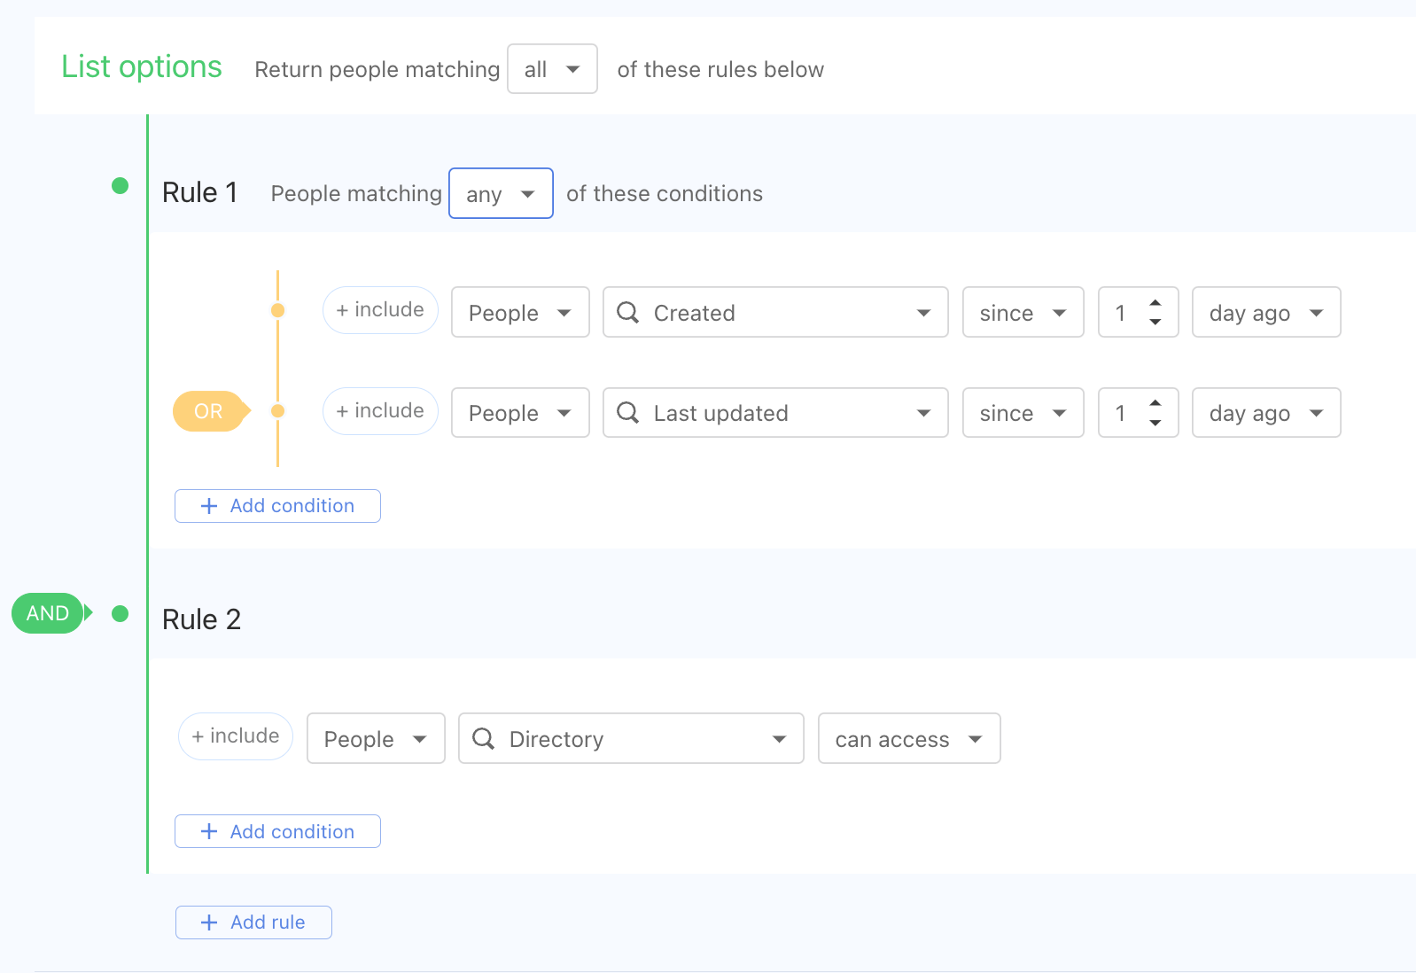1416x973 pixels.
Task: Click the plus icon in the Add rule button
Action: [209, 922]
